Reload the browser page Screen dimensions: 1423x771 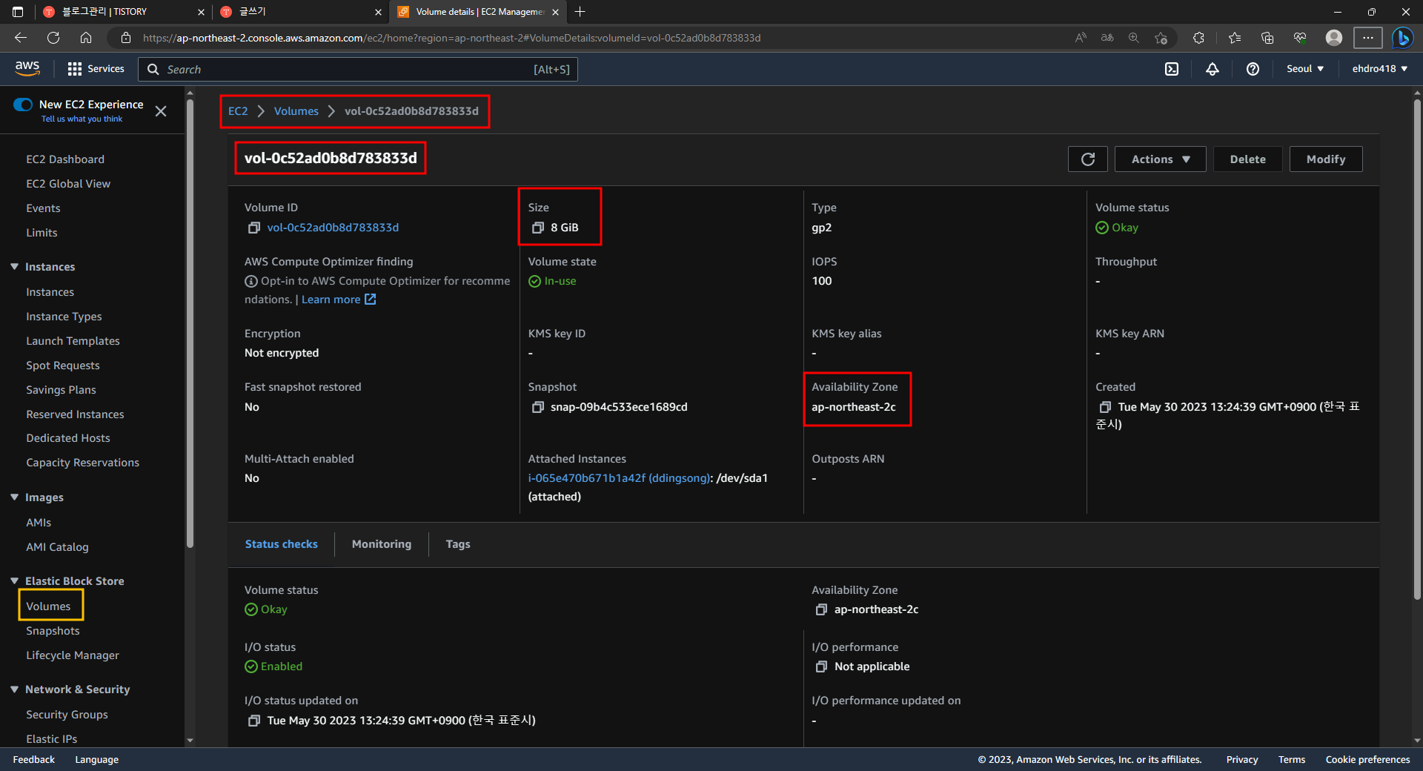point(53,38)
